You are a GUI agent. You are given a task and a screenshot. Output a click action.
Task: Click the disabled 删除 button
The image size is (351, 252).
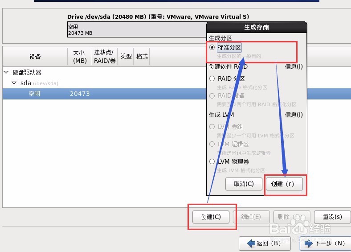(292, 217)
